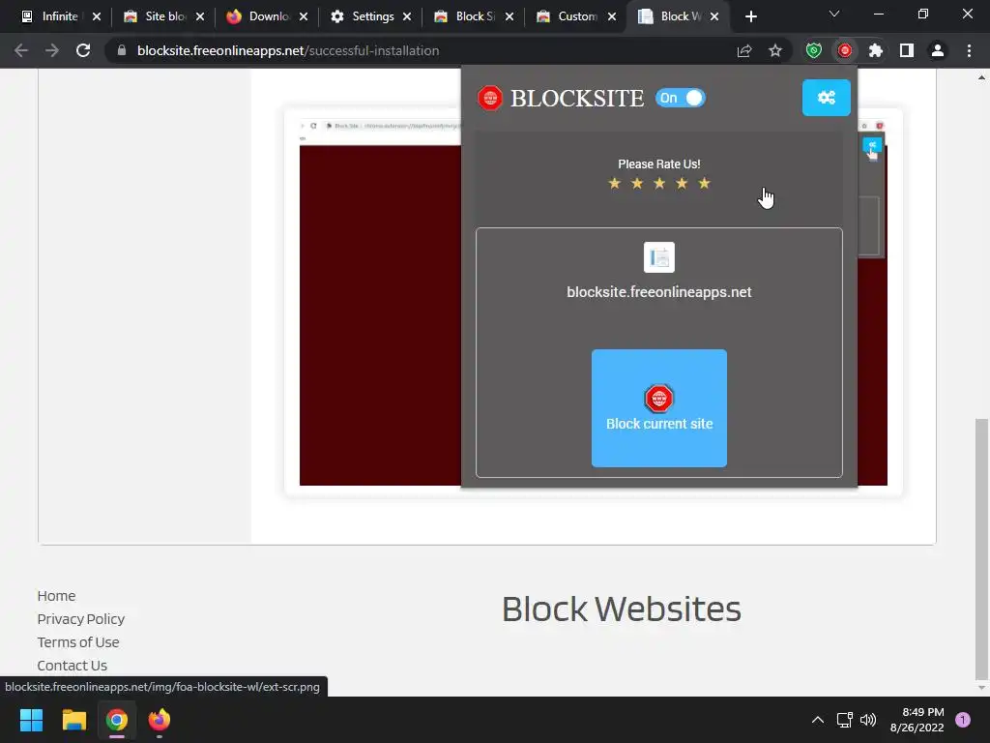Open the Chrome side panel icon

pos(907,50)
